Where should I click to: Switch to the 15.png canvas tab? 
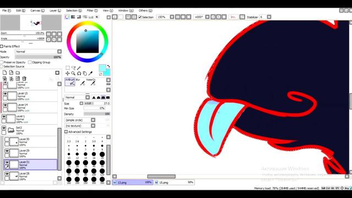174,183
